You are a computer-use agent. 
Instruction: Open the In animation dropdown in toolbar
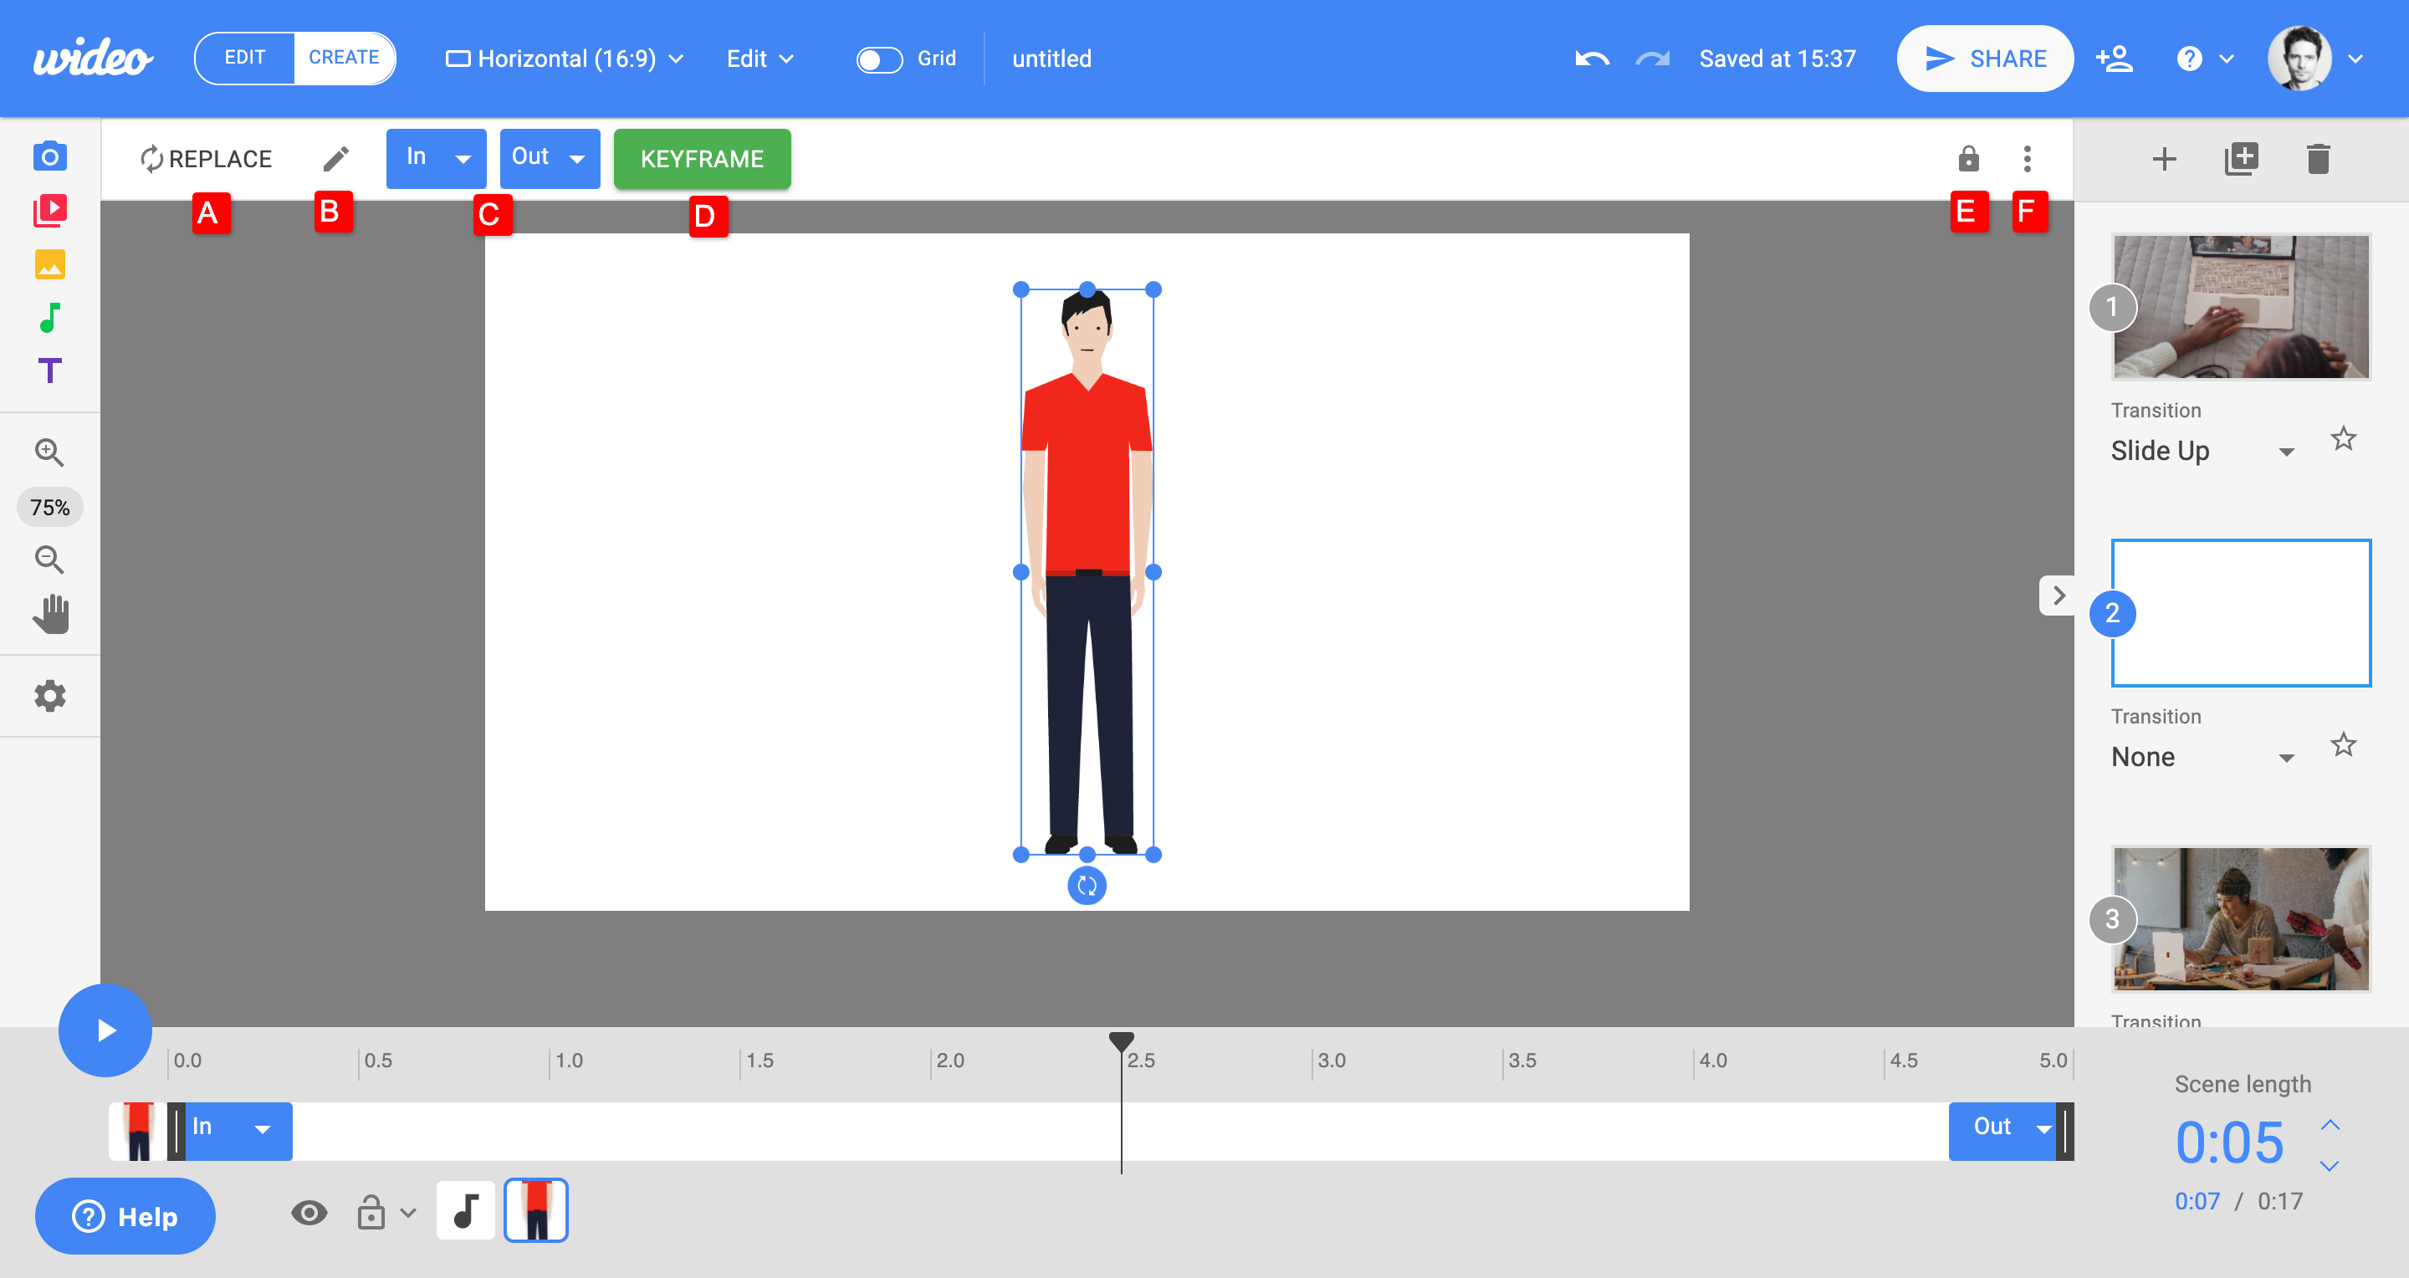(436, 158)
